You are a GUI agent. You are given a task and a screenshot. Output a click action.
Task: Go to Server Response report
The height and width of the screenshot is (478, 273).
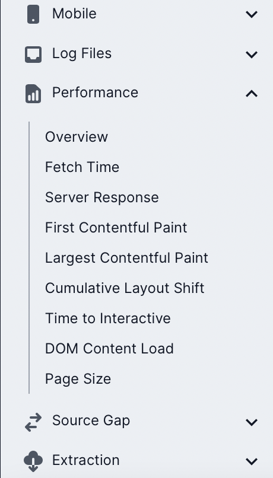coord(102,197)
